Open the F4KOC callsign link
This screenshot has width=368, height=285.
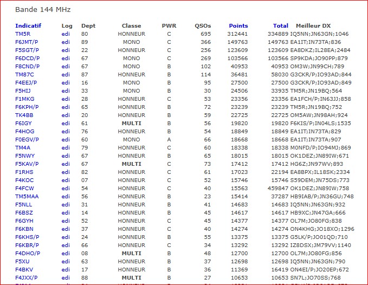tap(24, 180)
